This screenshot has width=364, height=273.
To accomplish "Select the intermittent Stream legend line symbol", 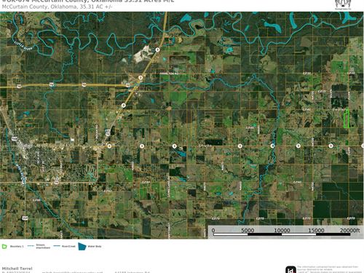I will 31,246.
